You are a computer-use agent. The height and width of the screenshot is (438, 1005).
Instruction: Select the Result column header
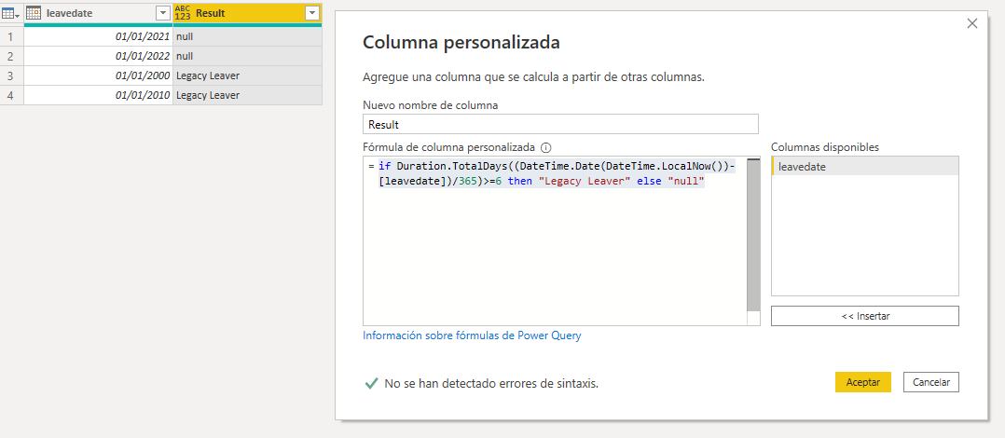(x=247, y=13)
